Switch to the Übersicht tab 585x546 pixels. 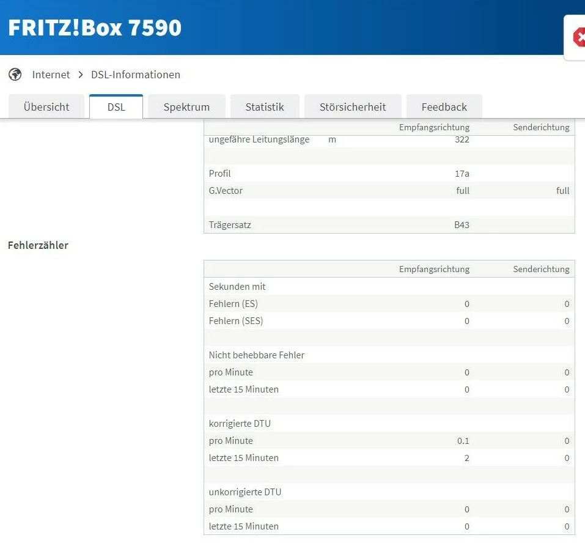pos(46,107)
